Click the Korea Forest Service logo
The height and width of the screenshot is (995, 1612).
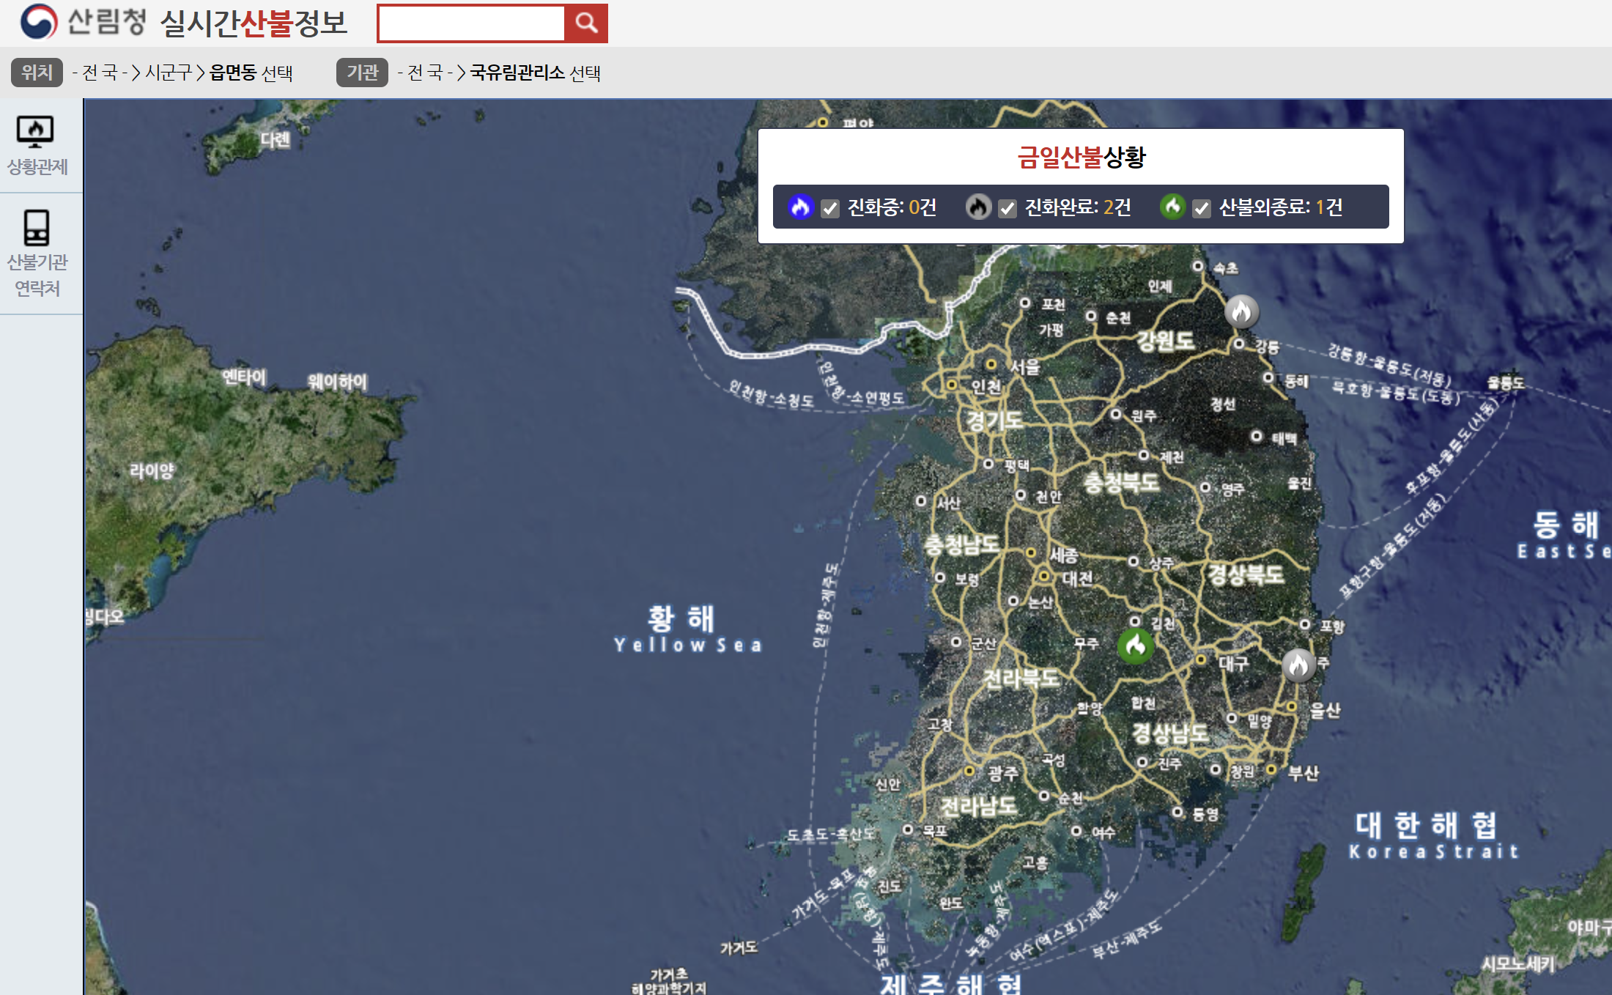[38, 22]
